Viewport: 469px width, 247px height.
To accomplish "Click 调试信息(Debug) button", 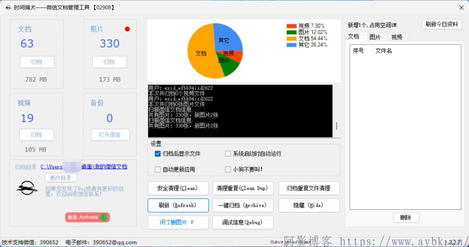I will click(x=243, y=223).
